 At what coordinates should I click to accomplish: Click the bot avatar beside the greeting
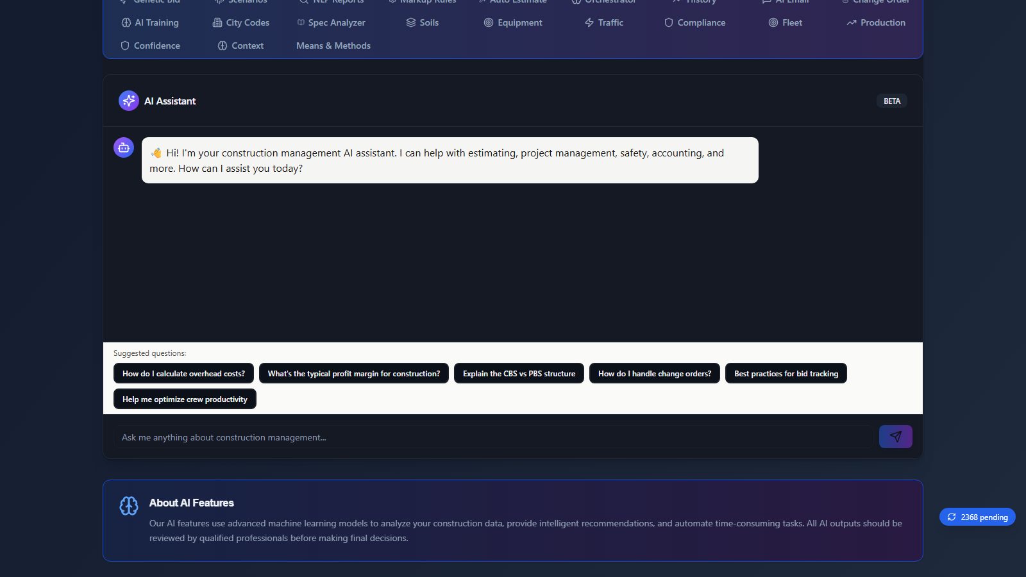(124, 147)
